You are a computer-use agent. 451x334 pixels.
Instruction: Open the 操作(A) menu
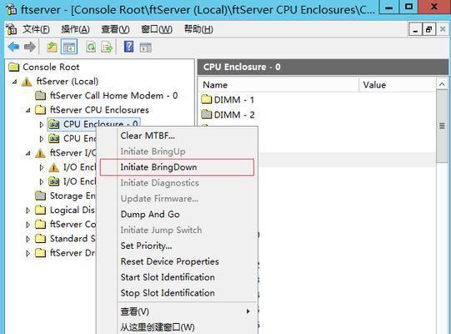click(x=75, y=29)
